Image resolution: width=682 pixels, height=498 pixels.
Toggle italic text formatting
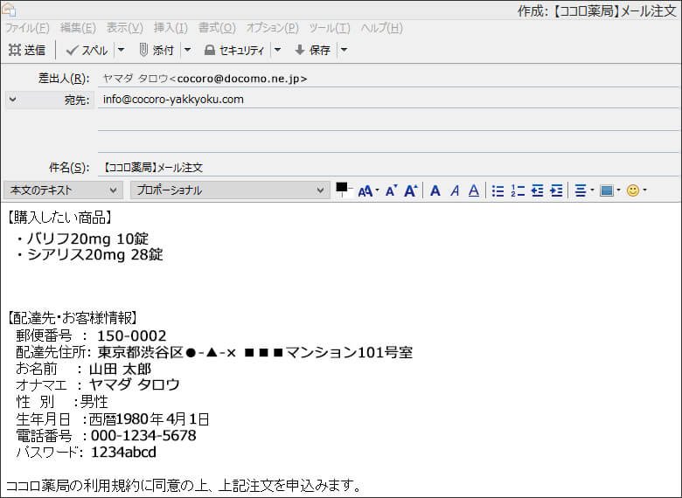[x=455, y=190]
